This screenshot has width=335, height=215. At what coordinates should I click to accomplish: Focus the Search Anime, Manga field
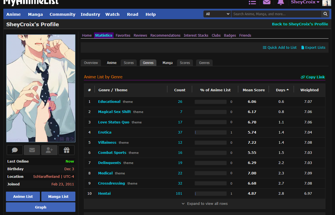276,14
